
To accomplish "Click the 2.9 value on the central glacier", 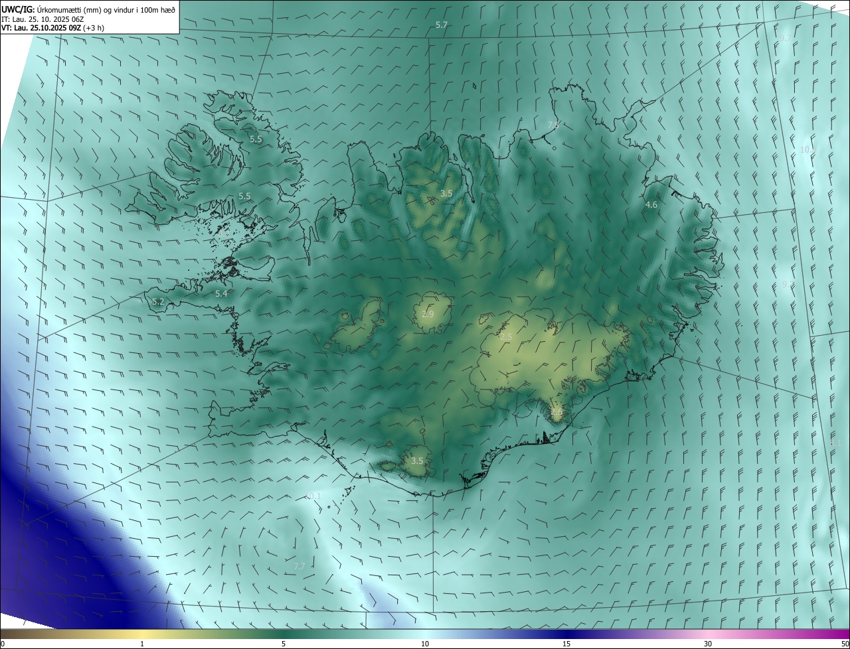I will pos(428,314).
